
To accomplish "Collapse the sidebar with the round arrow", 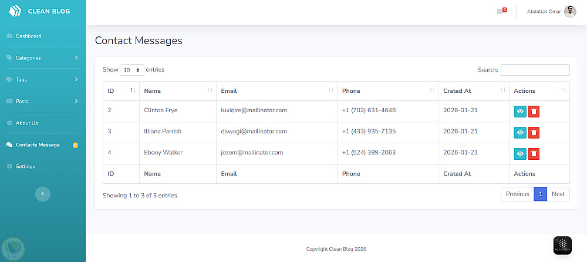I will pos(43,194).
